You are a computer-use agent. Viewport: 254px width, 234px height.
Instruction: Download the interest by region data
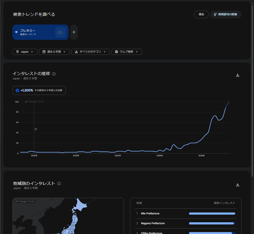click(x=237, y=185)
